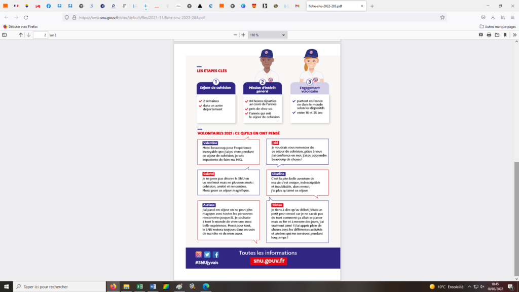Switch to presentation mode
This screenshot has height=292, width=519.
pyautogui.click(x=481, y=35)
